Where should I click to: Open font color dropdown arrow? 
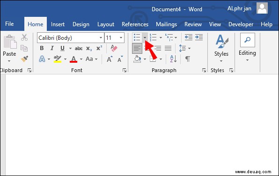[81, 59]
